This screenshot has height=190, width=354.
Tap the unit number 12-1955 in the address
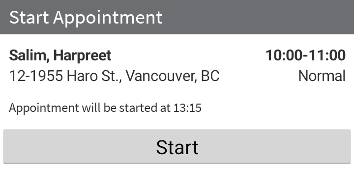(36, 76)
